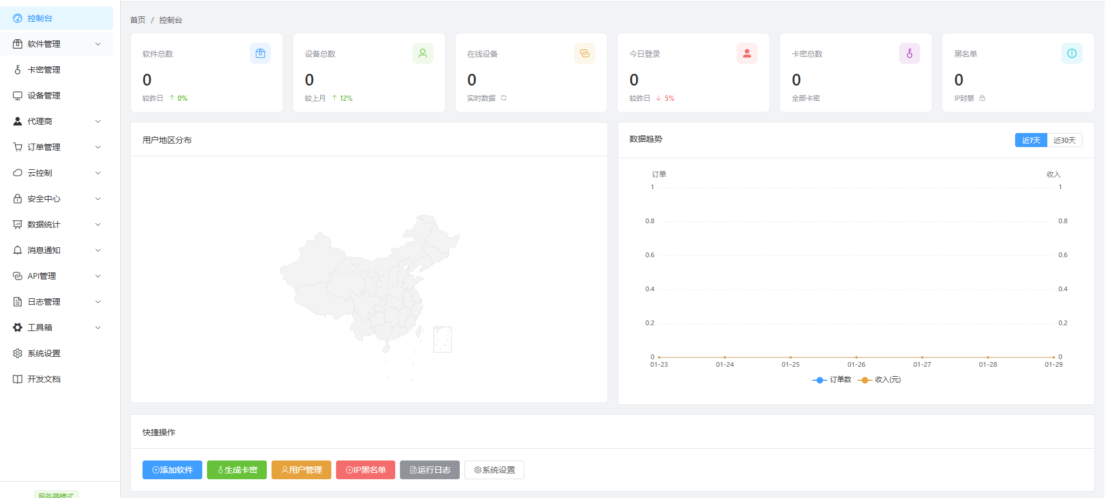Toggle 订单数 series in chart legend
Screen dimensions: 1106x498
(832, 380)
